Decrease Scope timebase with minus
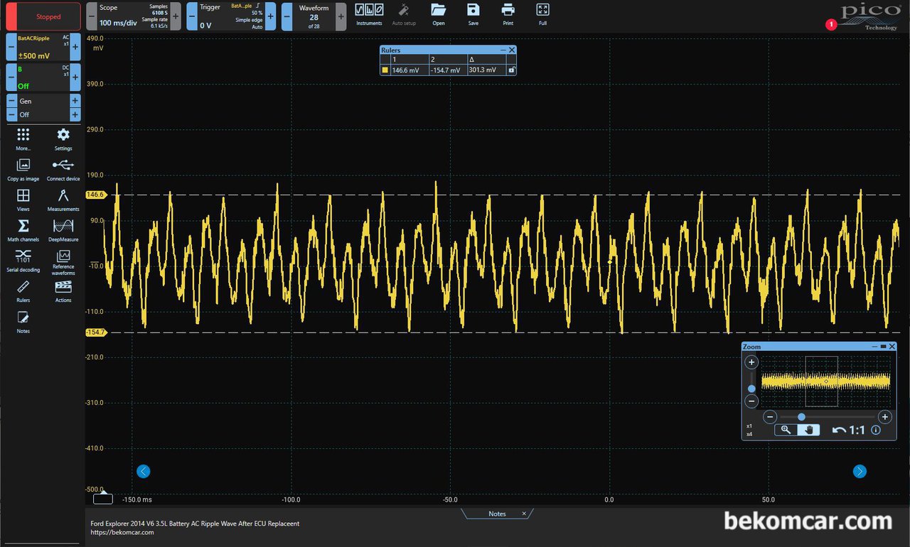The height and width of the screenshot is (547, 910). tap(91, 16)
